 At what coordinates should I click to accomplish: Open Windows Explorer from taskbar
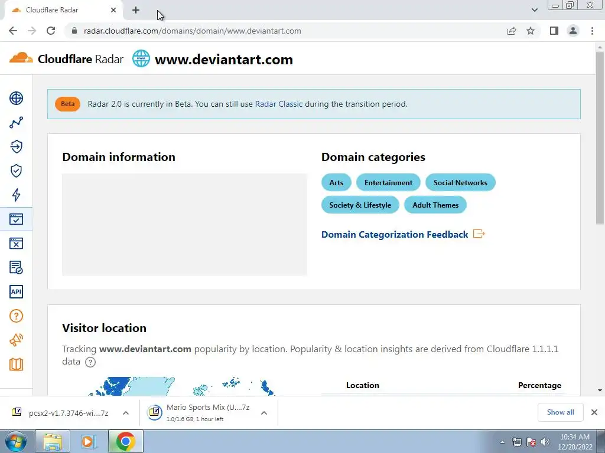[x=53, y=441]
